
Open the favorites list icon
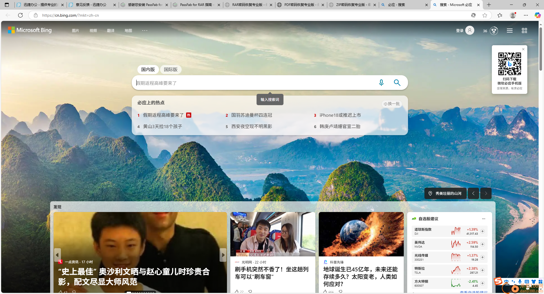[500, 15]
